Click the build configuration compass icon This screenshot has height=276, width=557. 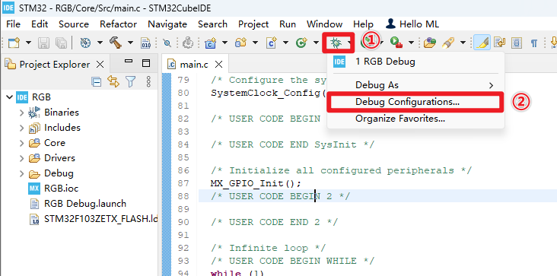(x=85, y=43)
